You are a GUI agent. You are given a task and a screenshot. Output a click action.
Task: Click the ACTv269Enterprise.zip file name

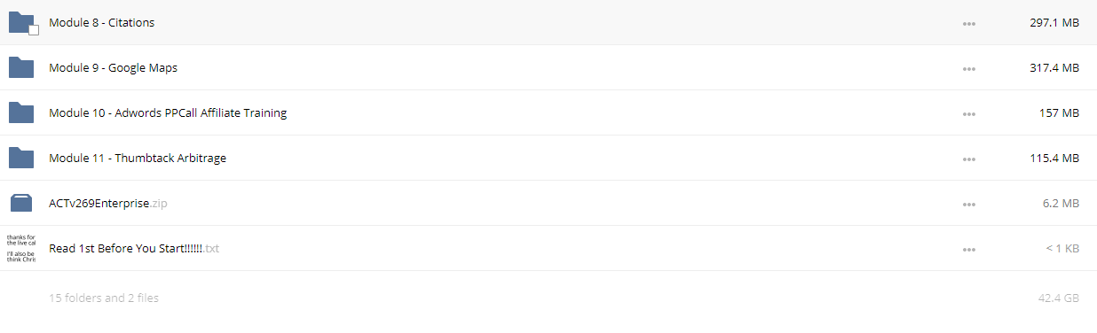(108, 204)
